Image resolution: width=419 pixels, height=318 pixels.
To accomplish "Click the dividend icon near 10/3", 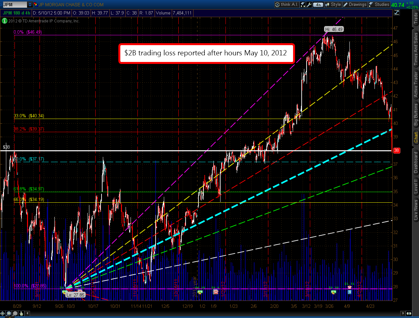I will [64, 292].
